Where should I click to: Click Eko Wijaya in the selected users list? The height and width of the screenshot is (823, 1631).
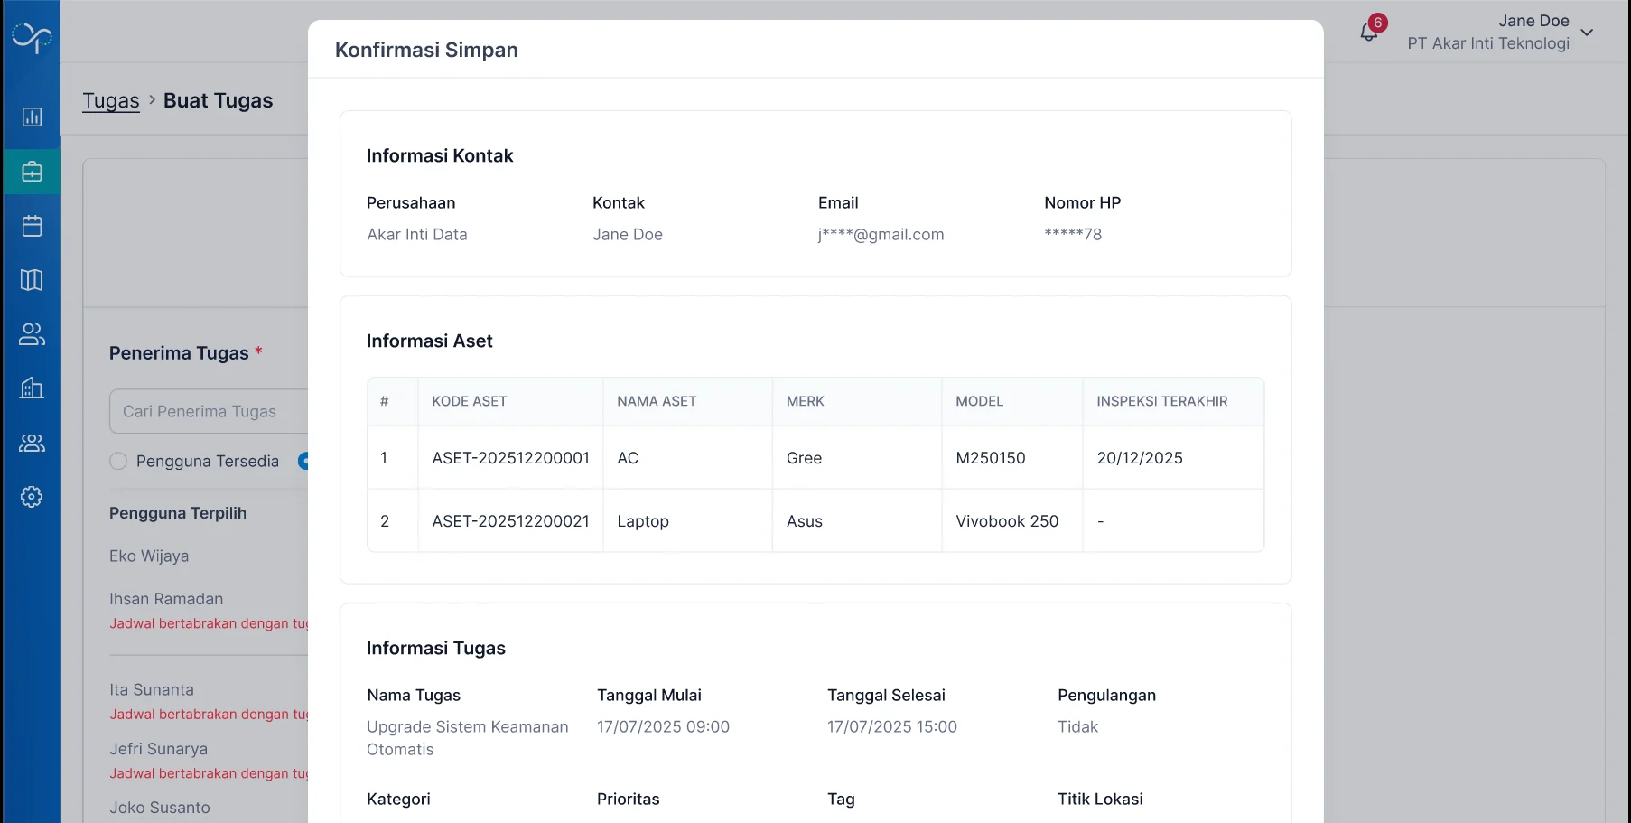click(x=149, y=556)
